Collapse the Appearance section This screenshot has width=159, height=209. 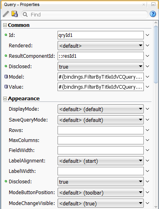click(x=5, y=99)
